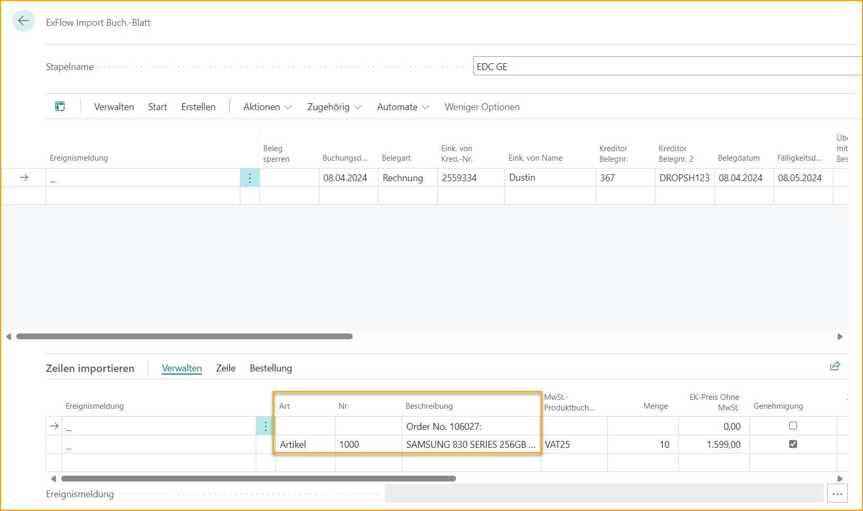The image size is (863, 511).
Task: Click the ellipsis button next to Ereignismeldung field
Action: point(837,494)
